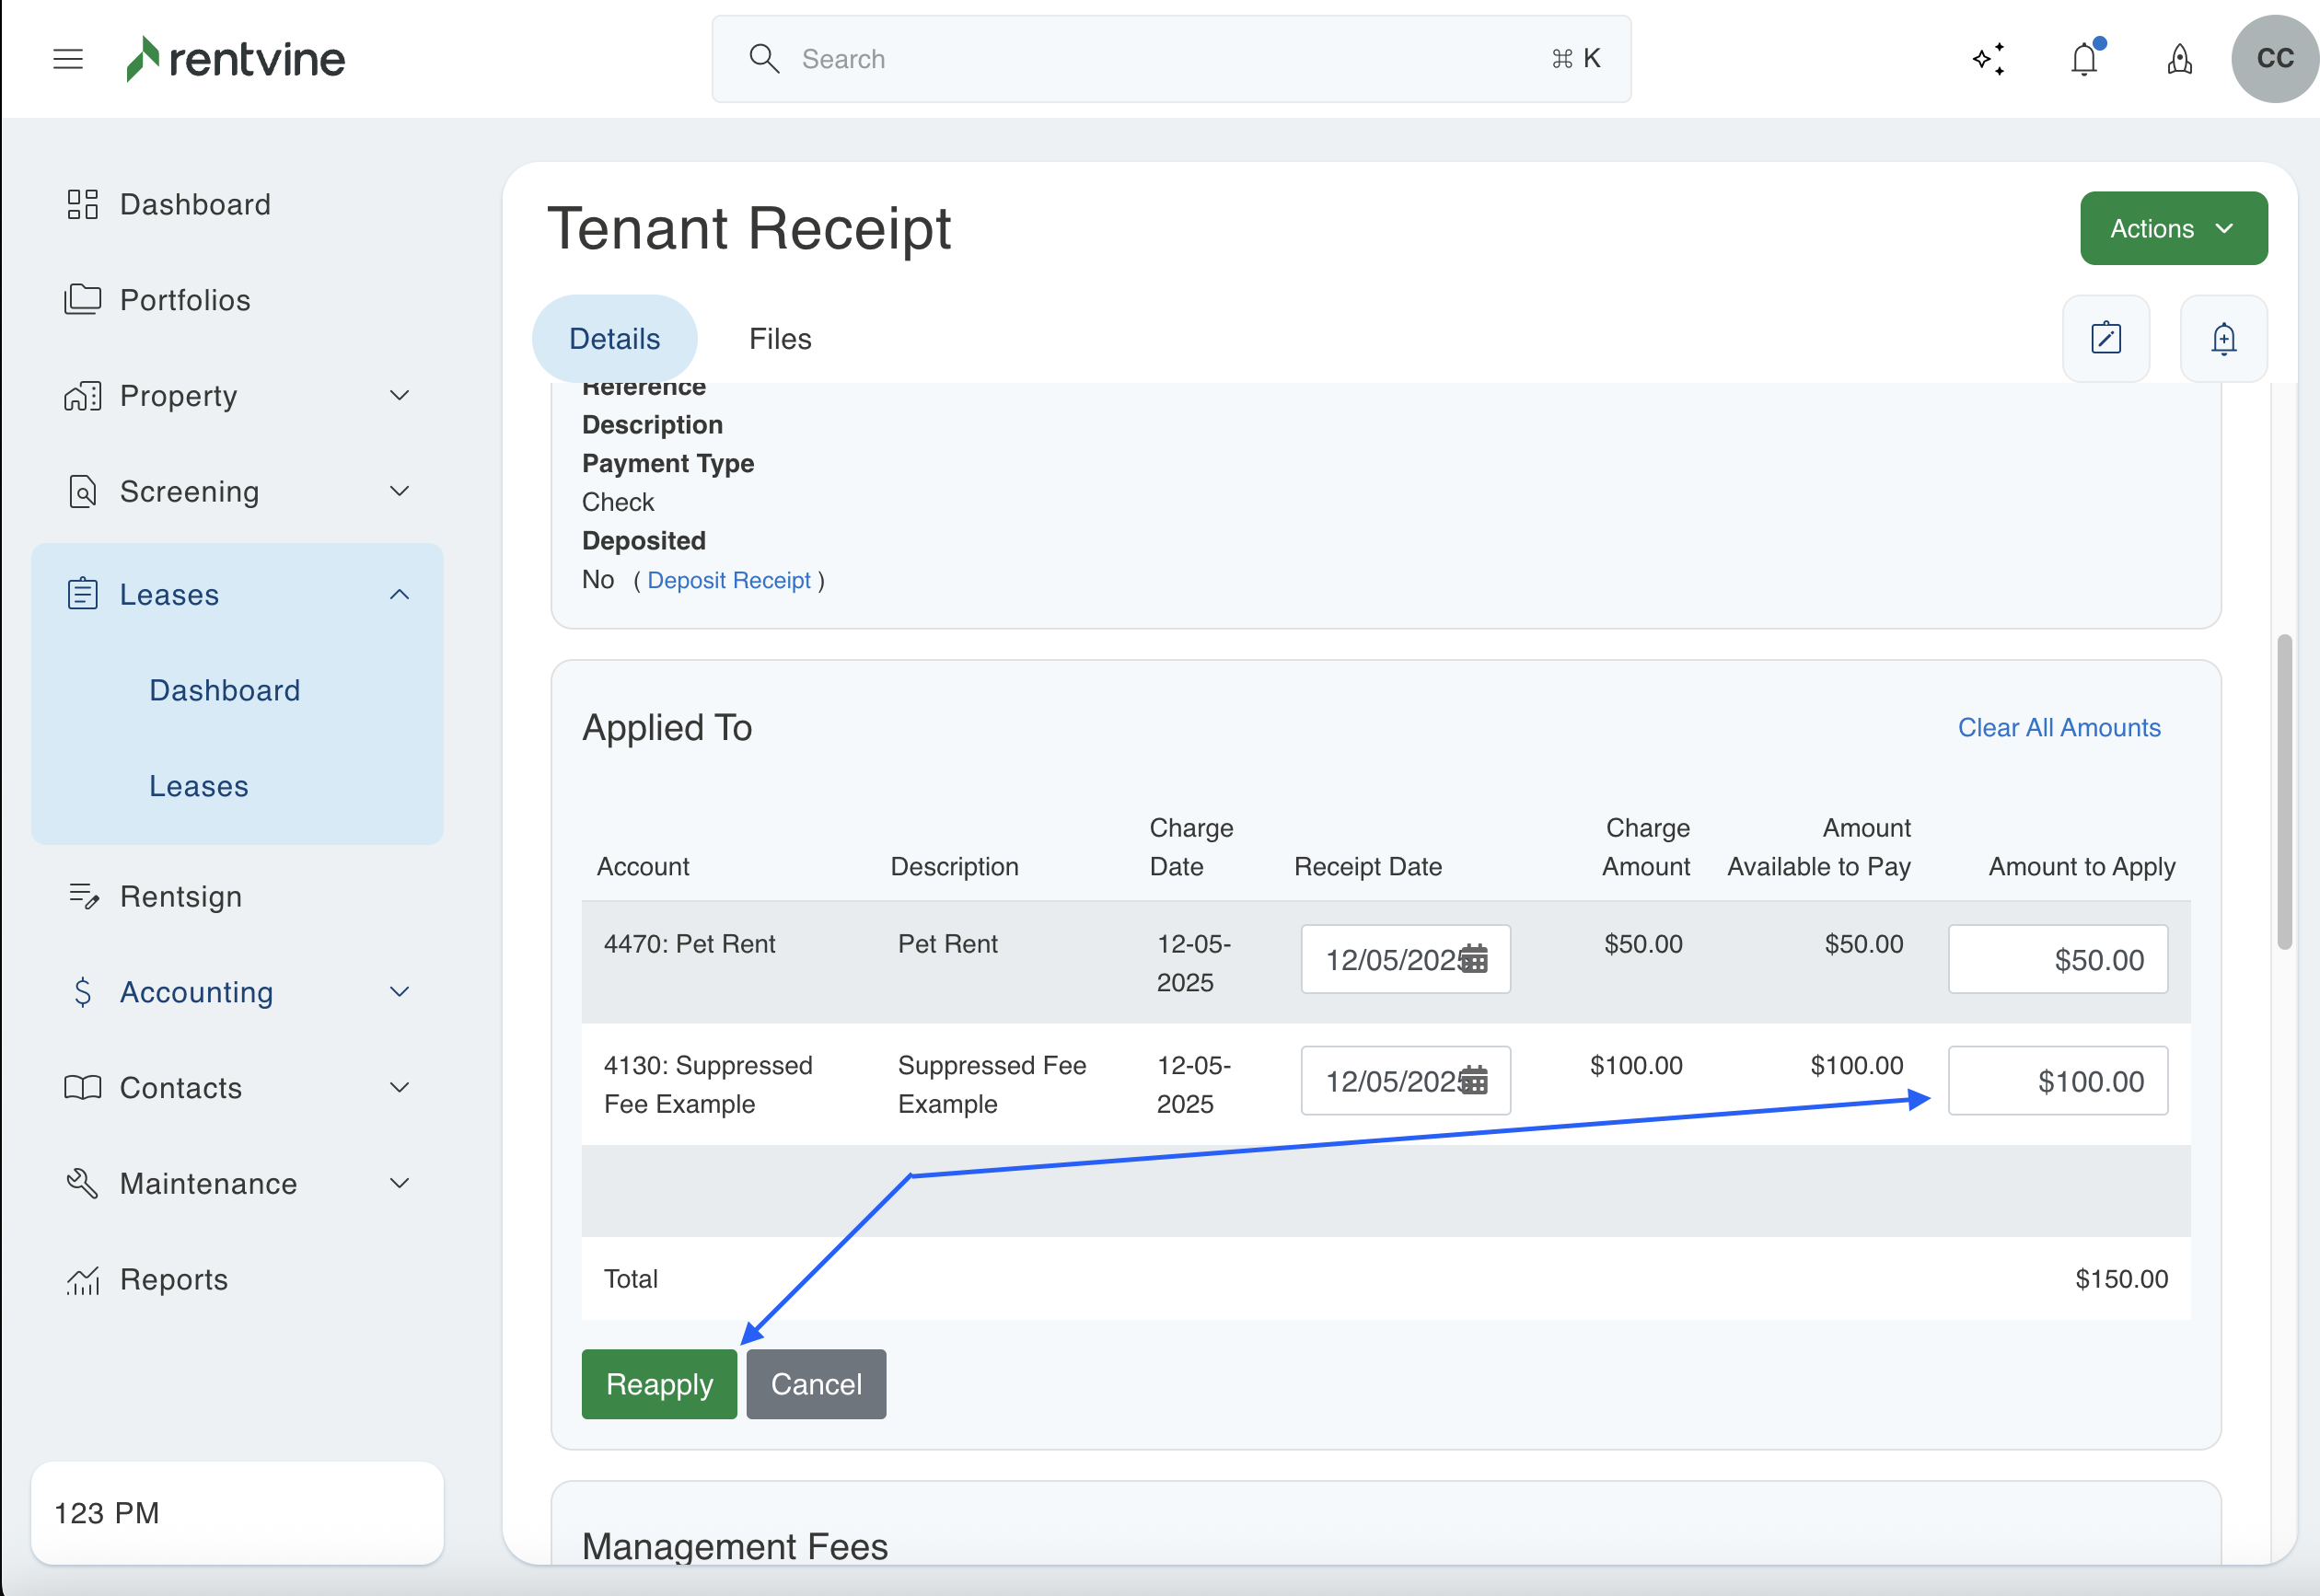Switch to the Files tab

tap(780, 339)
